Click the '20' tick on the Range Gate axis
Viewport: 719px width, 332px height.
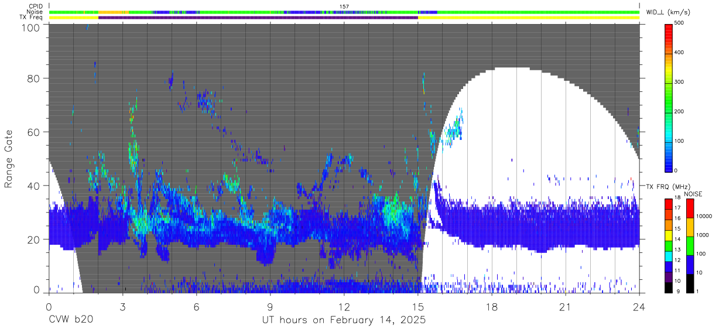tap(33, 239)
